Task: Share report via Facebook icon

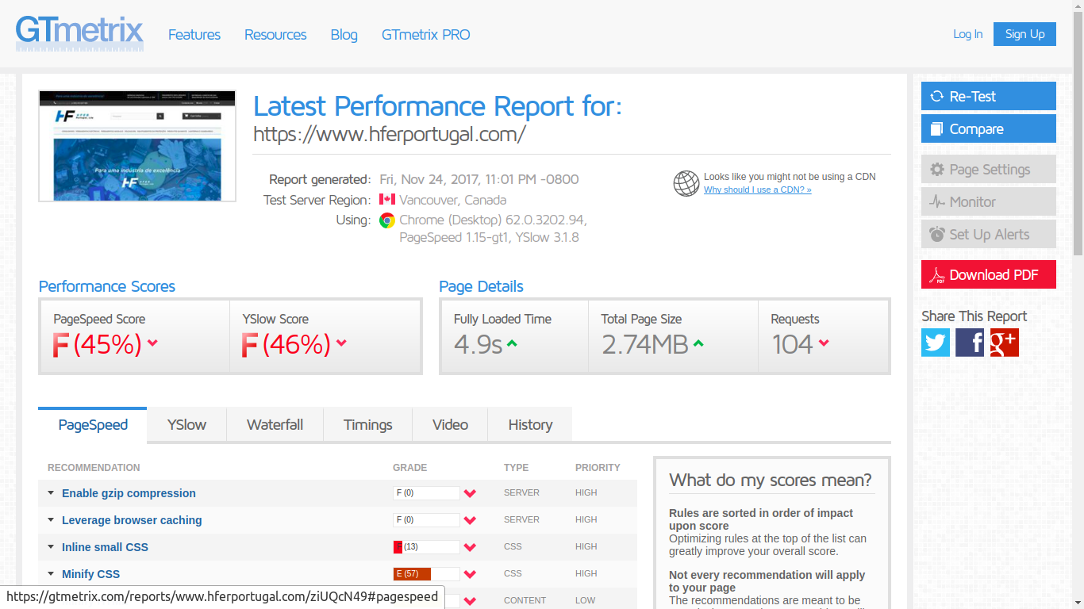Action: point(970,343)
